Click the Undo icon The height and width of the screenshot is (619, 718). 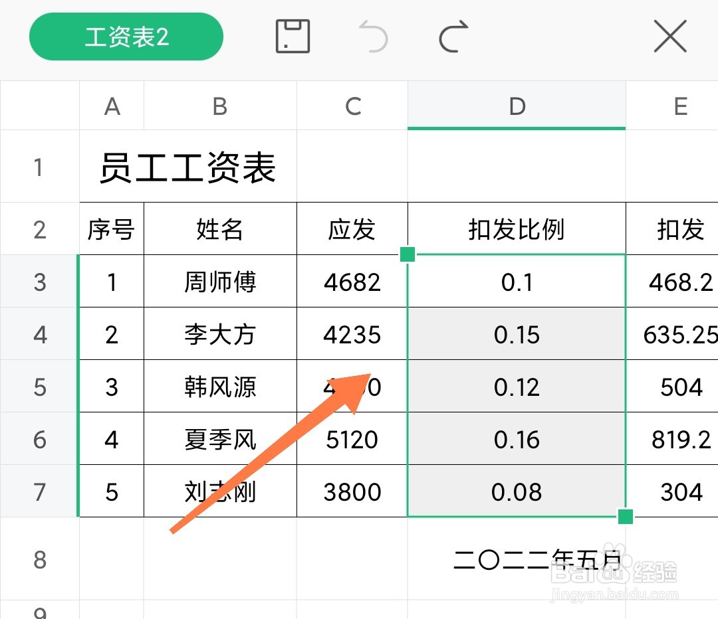[374, 38]
